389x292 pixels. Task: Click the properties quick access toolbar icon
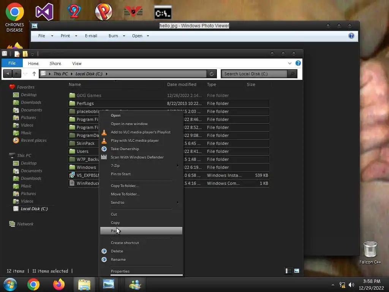tap(17, 54)
